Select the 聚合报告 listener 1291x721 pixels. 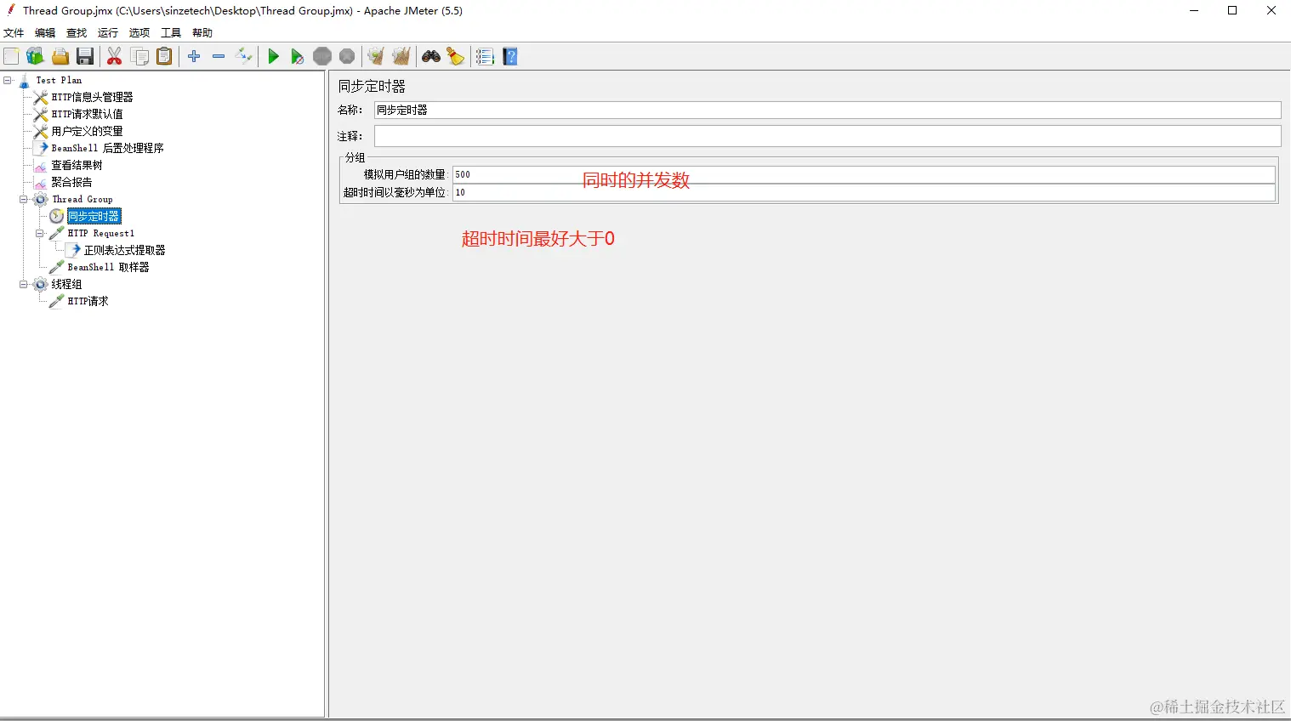tap(71, 182)
